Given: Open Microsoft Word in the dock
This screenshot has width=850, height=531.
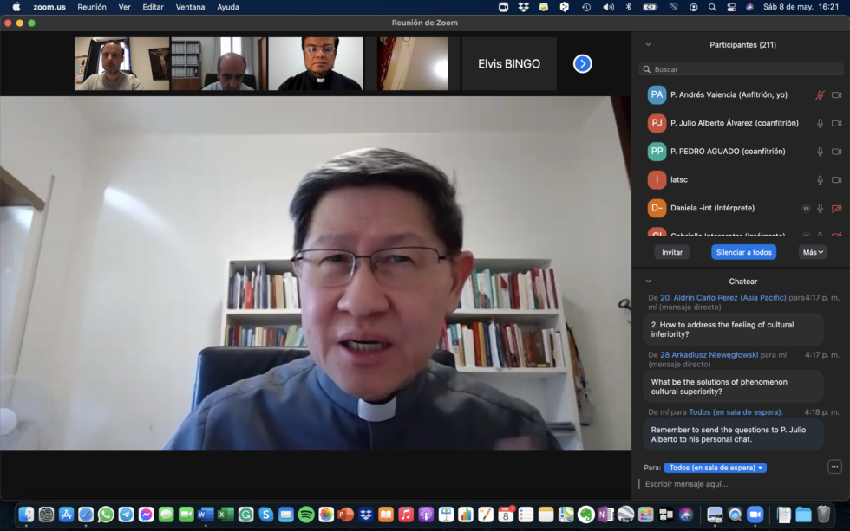Looking at the screenshot, I should (x=206, y=515).
